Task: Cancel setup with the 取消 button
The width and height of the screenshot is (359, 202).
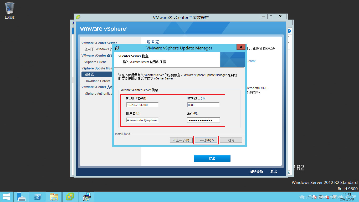Action: pos(231,140)
